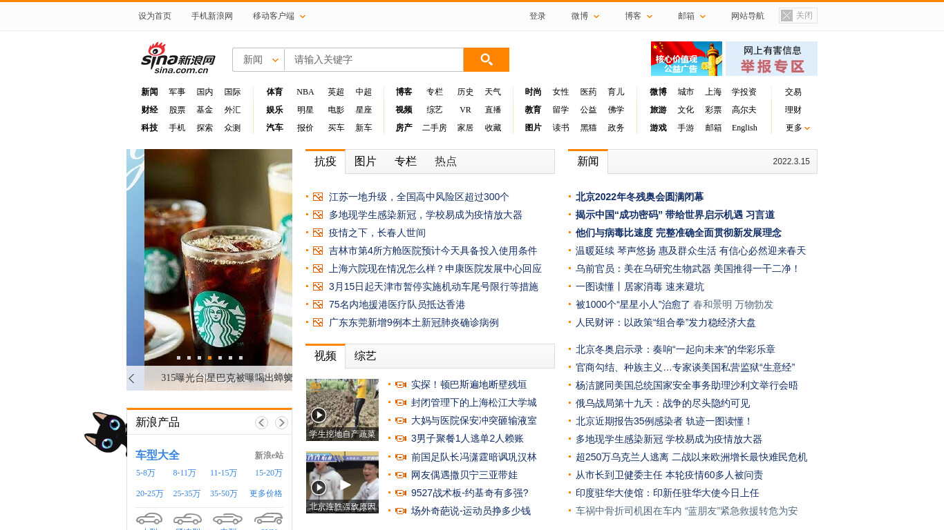
Task: Click the 小型 car type icon
Action: point(149,520)
